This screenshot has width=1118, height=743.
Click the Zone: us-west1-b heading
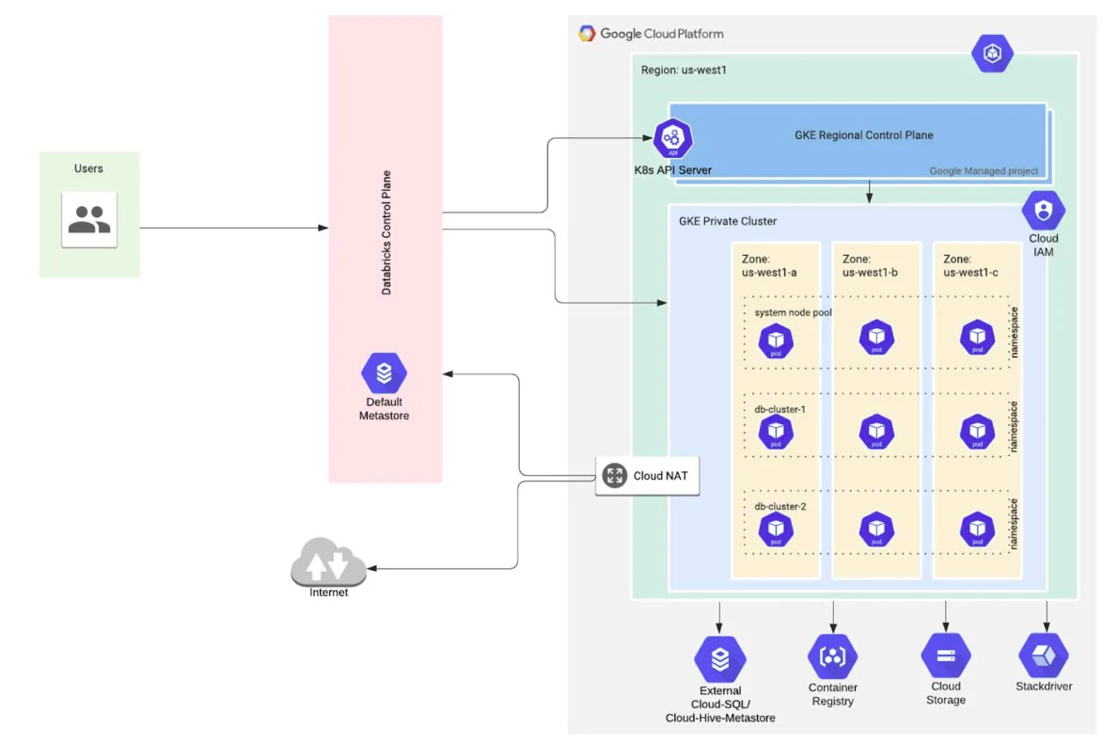[x=870, y=265]
